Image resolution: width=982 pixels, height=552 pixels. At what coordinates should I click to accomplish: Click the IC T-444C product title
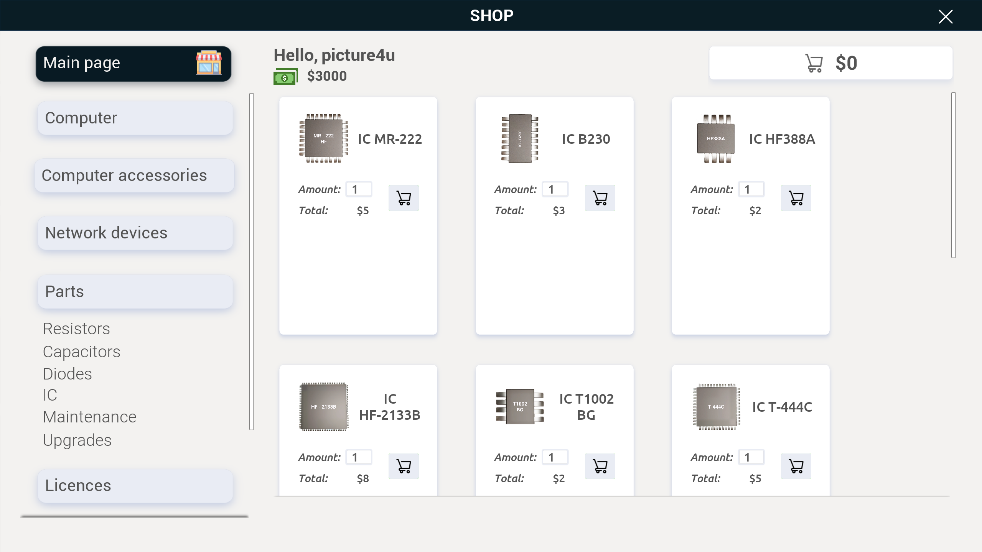782,407
